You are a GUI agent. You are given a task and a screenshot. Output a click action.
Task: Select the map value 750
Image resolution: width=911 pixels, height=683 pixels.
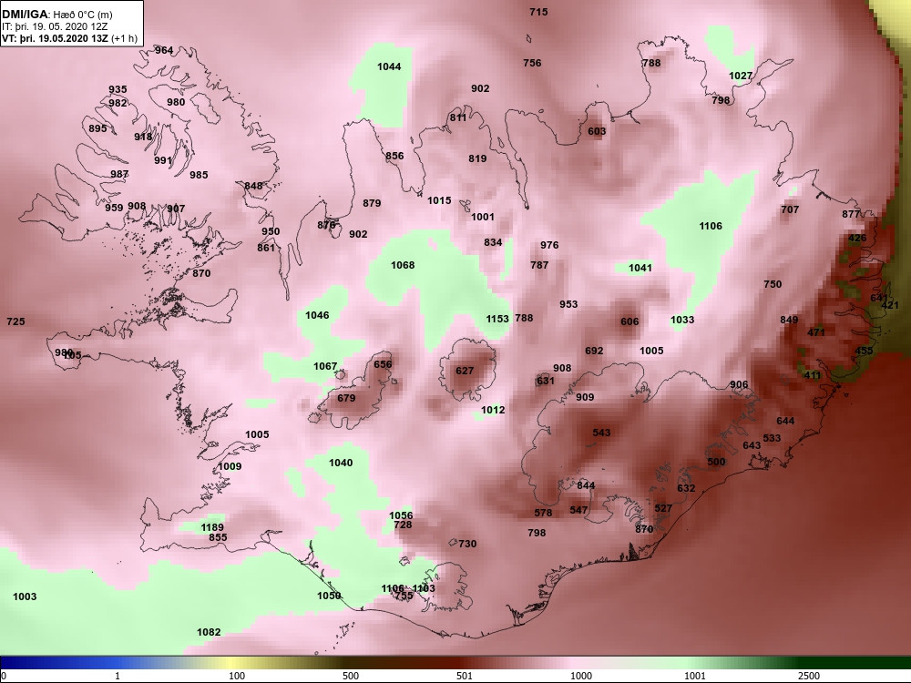(x=773, y=284)
